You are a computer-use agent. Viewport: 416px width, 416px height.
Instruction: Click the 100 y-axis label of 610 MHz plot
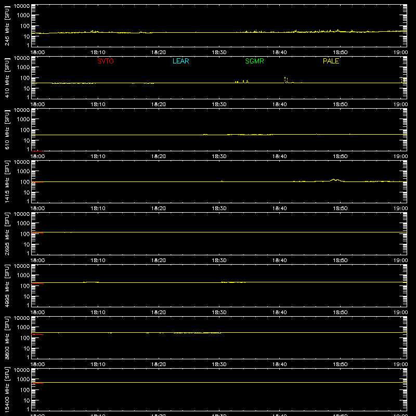click(x=24, y=130)
